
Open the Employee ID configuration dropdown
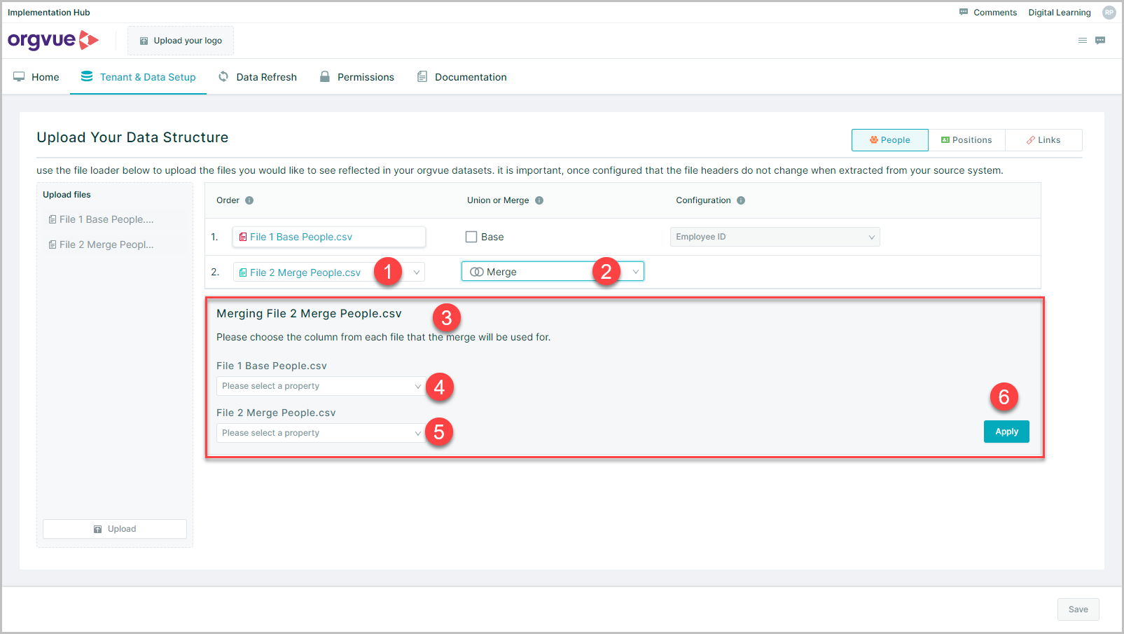point(775,237)
